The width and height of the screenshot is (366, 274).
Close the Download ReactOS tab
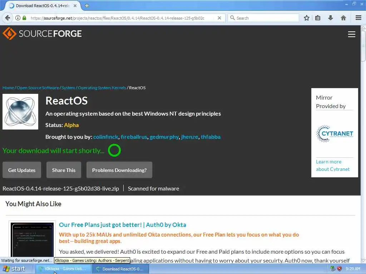click(75, 6)
